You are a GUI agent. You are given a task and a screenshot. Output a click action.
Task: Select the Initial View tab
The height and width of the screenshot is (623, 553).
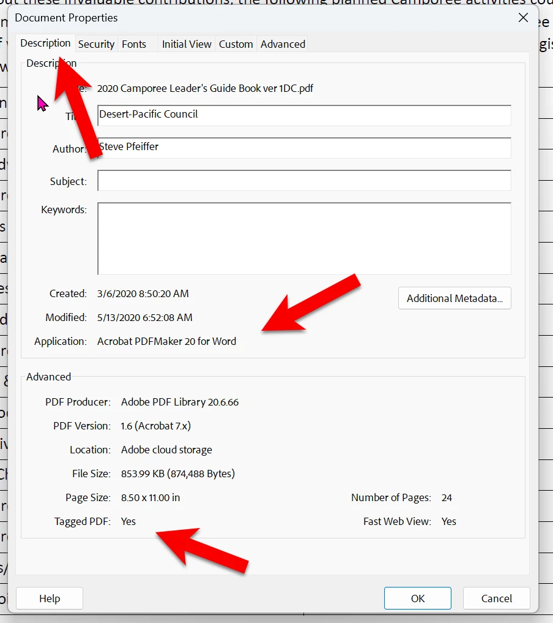[187, 44]
